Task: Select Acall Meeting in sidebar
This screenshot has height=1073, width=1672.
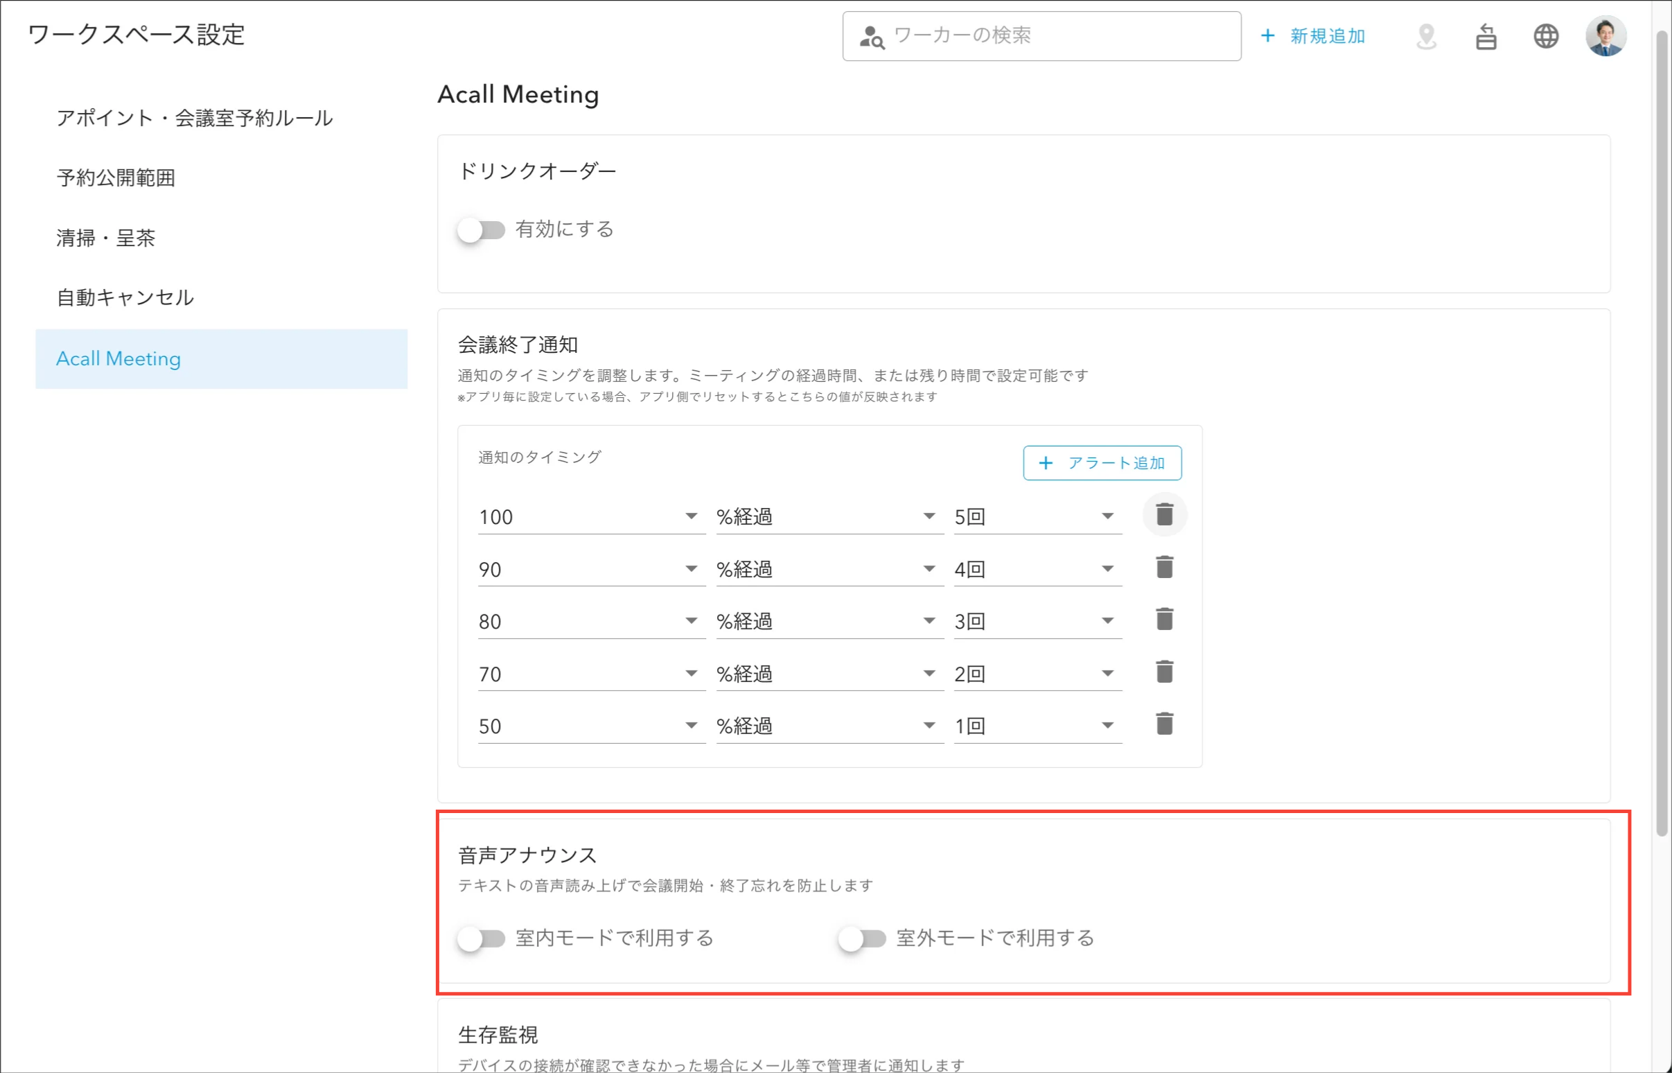Action: tap(222, 359)
